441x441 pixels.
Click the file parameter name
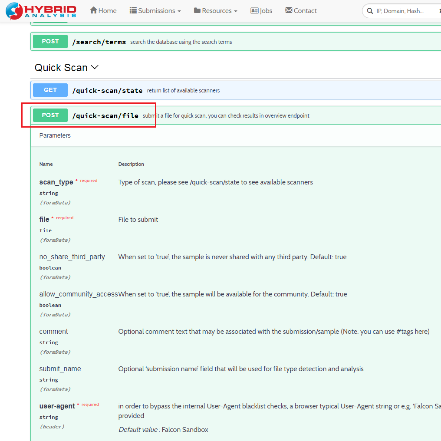point(44,219)
